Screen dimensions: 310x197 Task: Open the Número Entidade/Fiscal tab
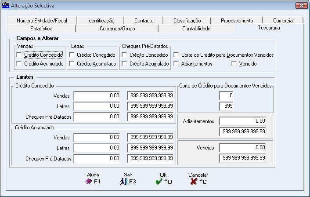pos(42,21)
